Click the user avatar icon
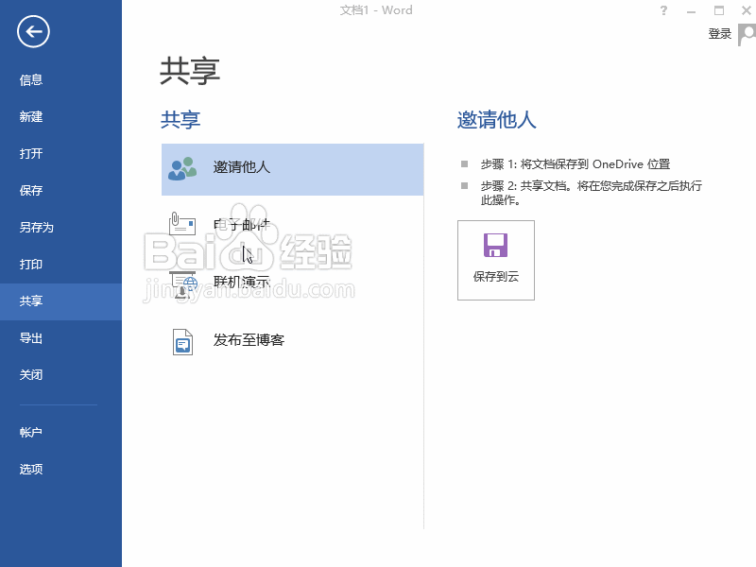Screen dimensions: 756x567 [x=747, y=36]
